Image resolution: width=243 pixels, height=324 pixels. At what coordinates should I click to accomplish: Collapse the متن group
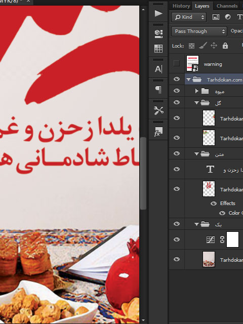pos(196,153)
